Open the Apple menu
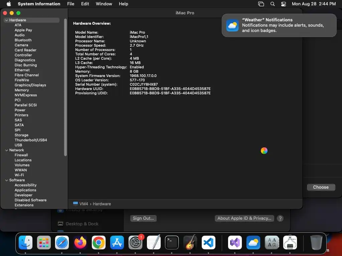Viewport: 342px width, 256px height. click(9, 4)
